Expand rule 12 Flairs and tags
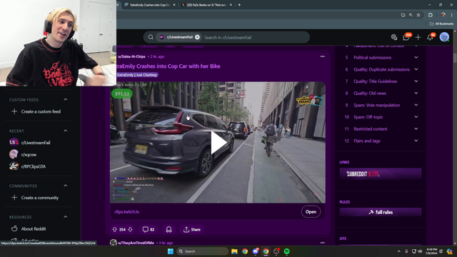 pyautogui.click(x=416, y=141)
